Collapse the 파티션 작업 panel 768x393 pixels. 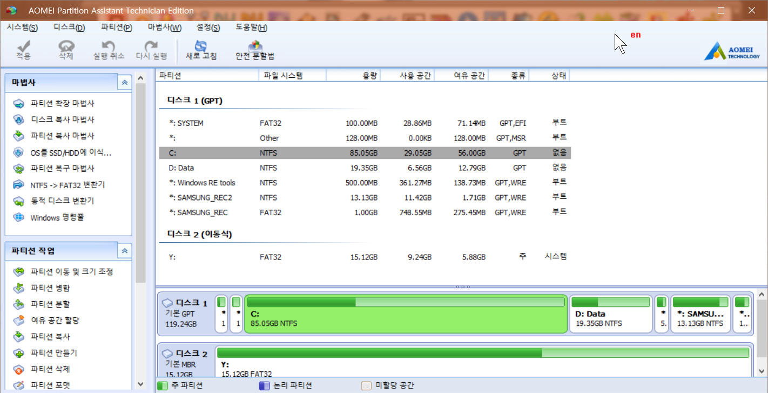pyautogui.click(x=125, y=251)
